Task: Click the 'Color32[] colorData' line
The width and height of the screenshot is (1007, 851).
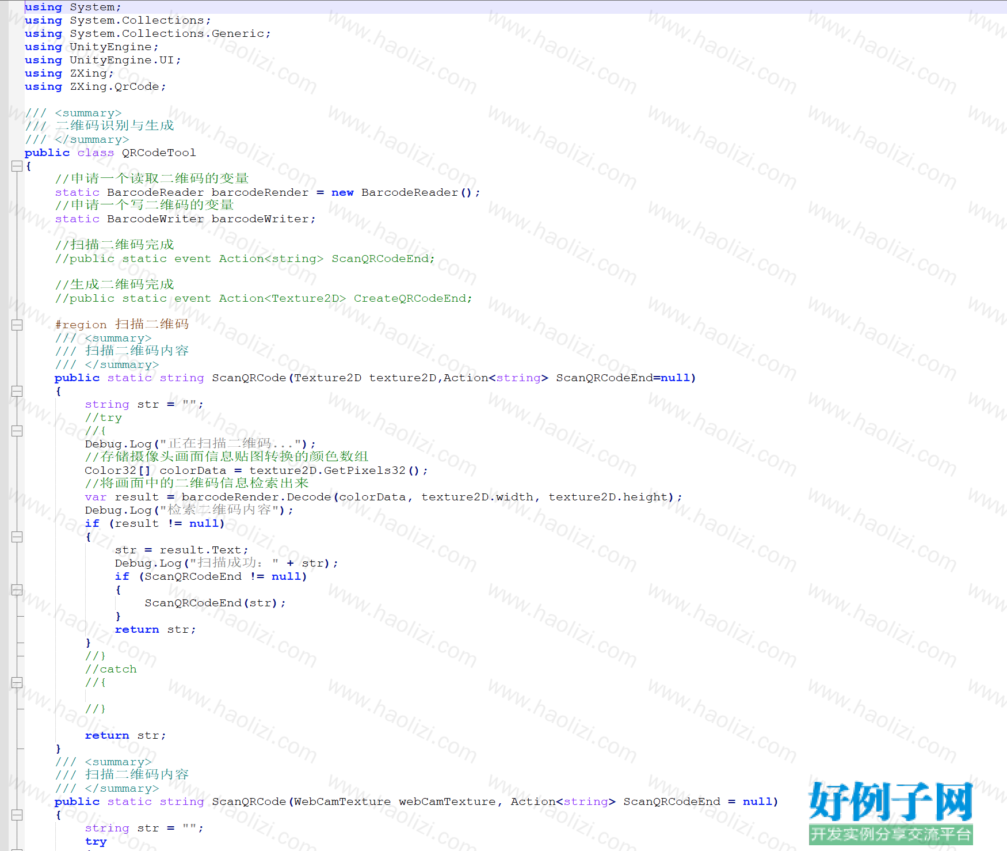Action: (257, 470)
